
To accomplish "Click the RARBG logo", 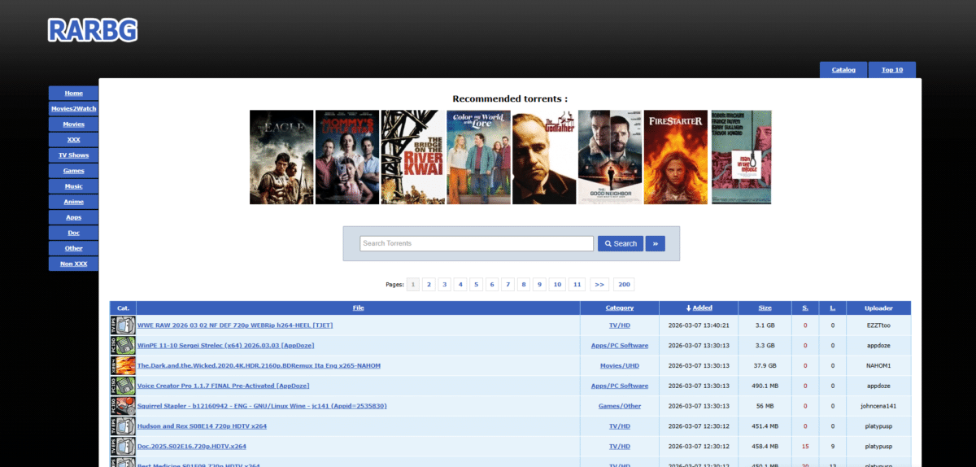I will [93, 30].
